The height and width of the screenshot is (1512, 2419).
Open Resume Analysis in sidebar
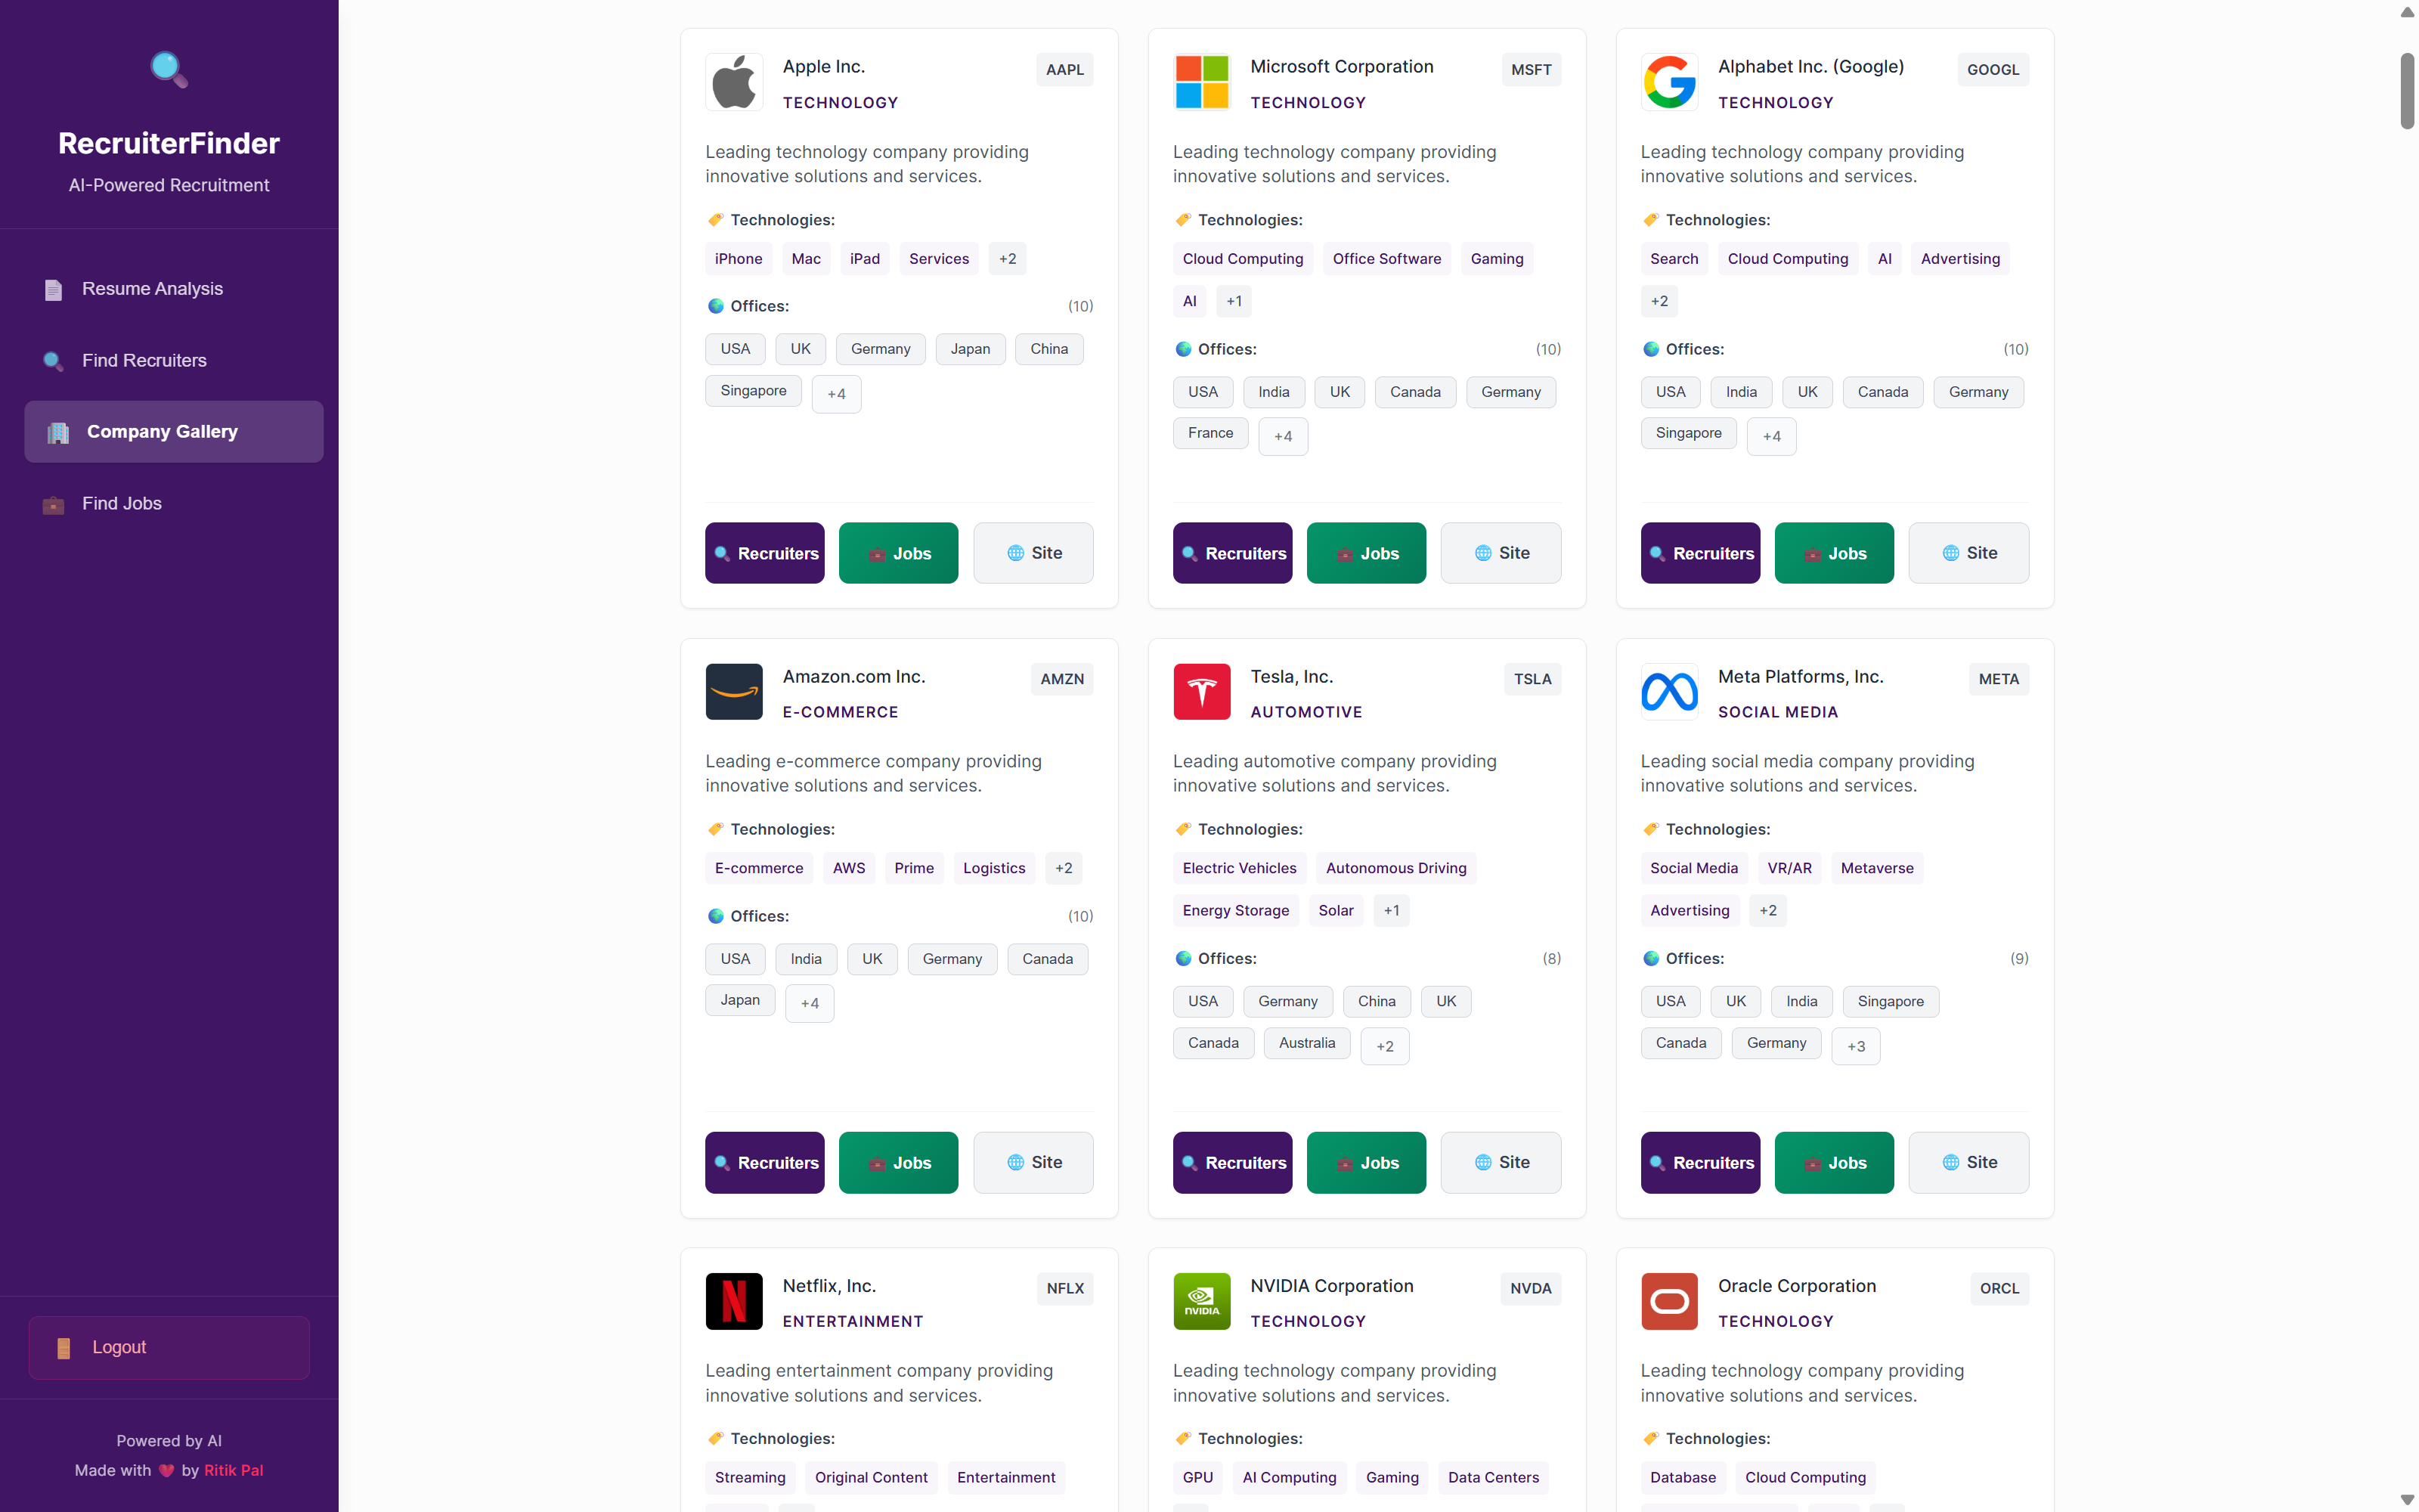point(152,289)
